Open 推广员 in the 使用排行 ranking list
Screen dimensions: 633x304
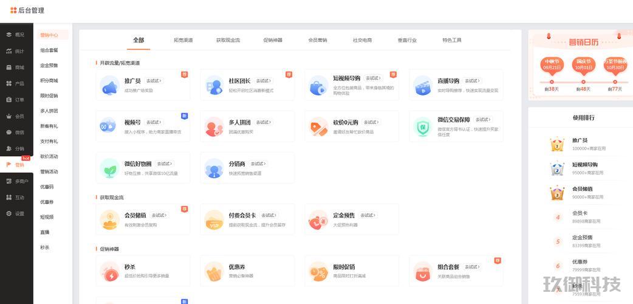[580, 140]
